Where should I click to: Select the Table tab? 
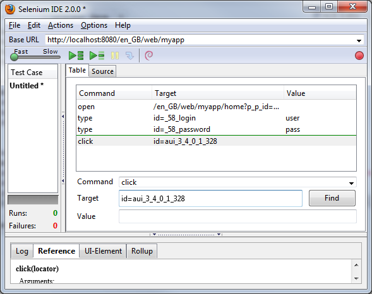77,70
